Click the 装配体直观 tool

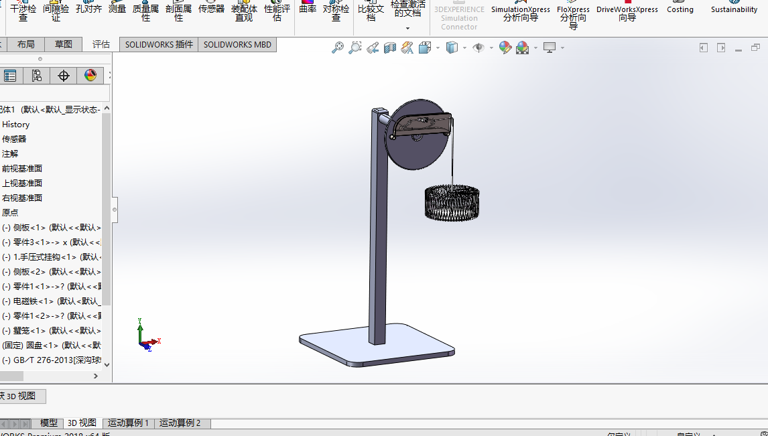[244, 13]
